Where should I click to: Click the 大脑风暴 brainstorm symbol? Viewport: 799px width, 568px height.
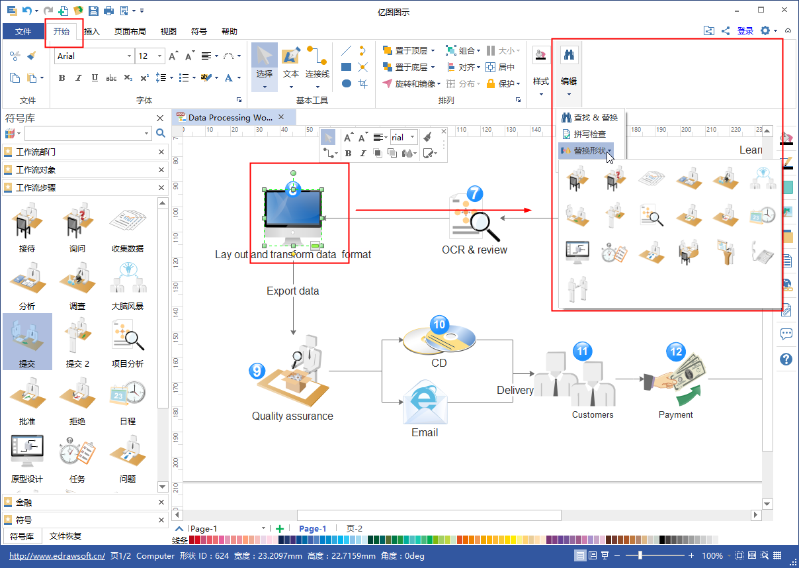click(x=128, y=284)
